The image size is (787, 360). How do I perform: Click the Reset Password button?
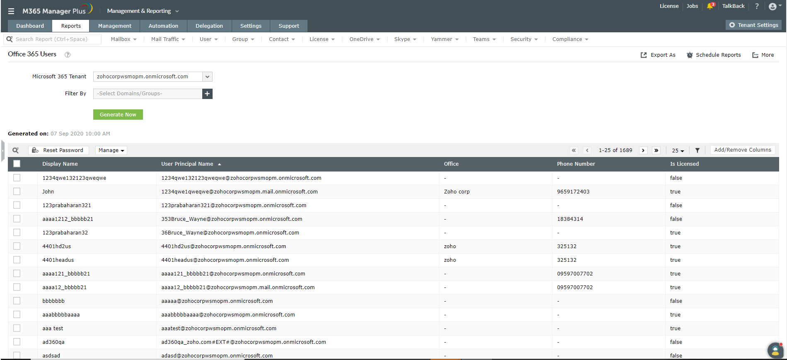pos(58,150)
